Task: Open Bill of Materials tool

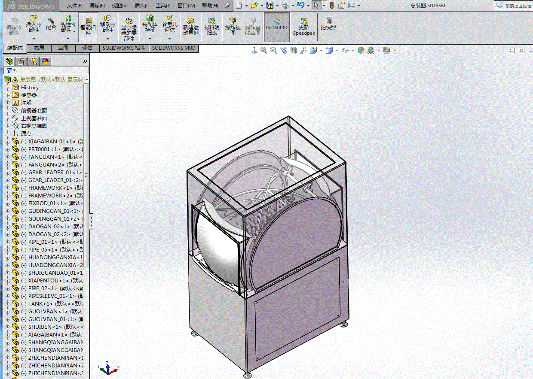Action: tap(212, 26)
